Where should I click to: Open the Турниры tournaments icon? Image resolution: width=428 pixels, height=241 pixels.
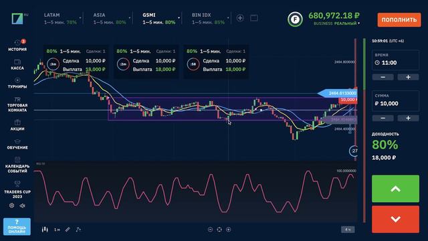click(17, 80)
